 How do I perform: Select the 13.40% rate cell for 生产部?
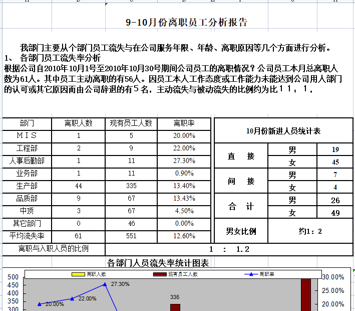(x=184, y=187)
